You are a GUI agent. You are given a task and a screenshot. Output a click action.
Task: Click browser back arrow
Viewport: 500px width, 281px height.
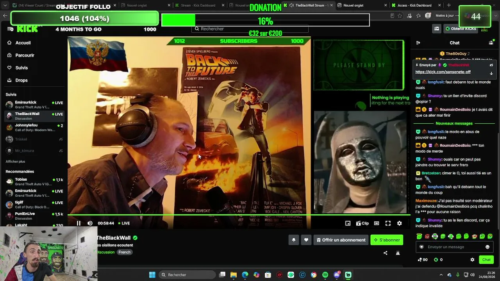[5, 16]
